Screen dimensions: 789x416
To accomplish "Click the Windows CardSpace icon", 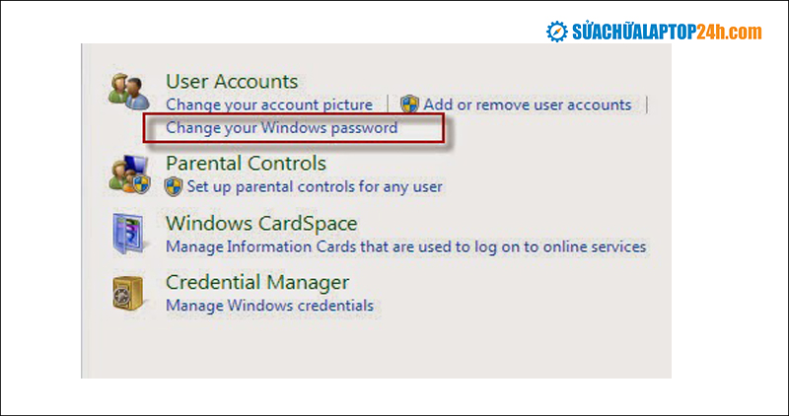I will click(129, 234).
